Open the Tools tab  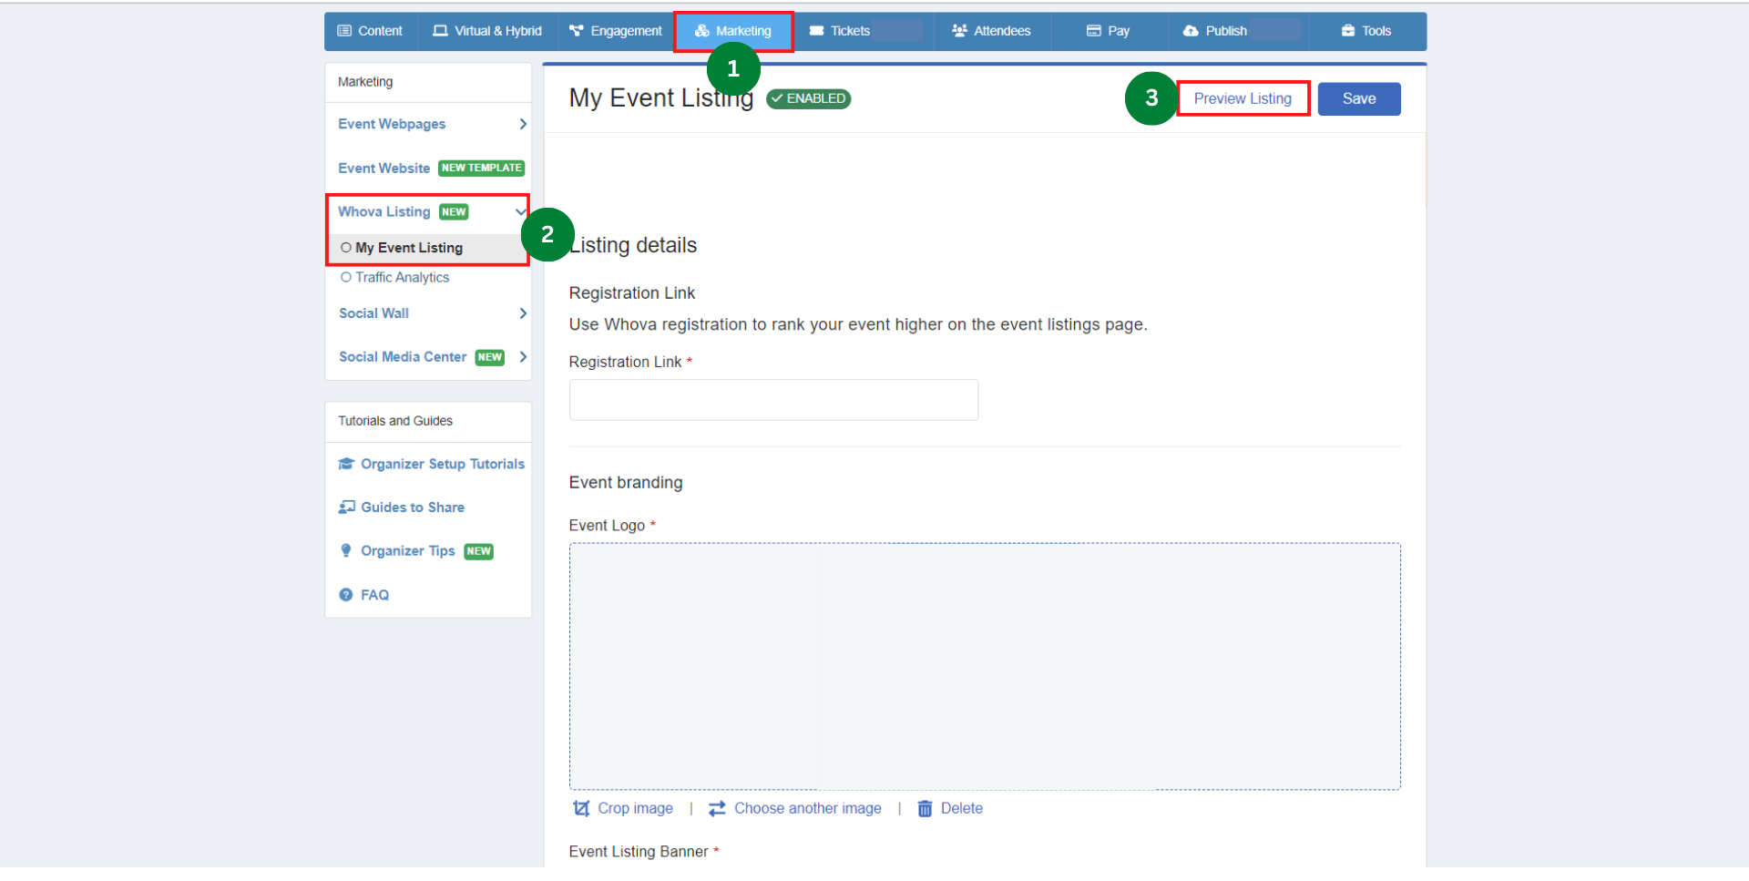[x=1366, y=31]
